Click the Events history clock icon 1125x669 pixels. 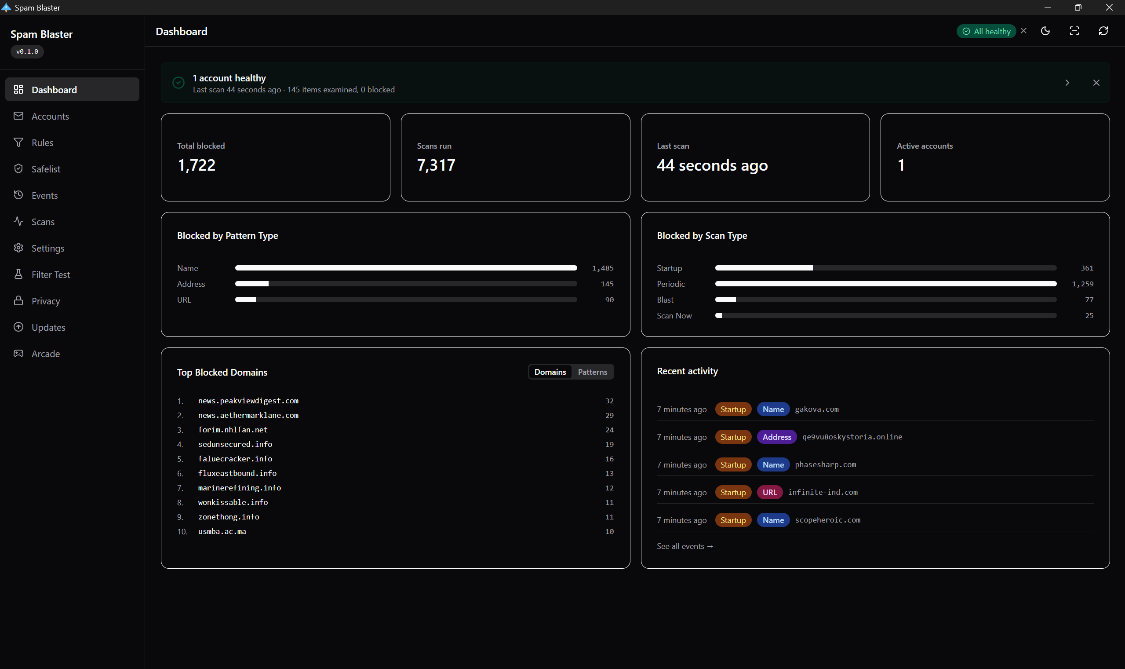pyautogui.click(x=18, y=195)
